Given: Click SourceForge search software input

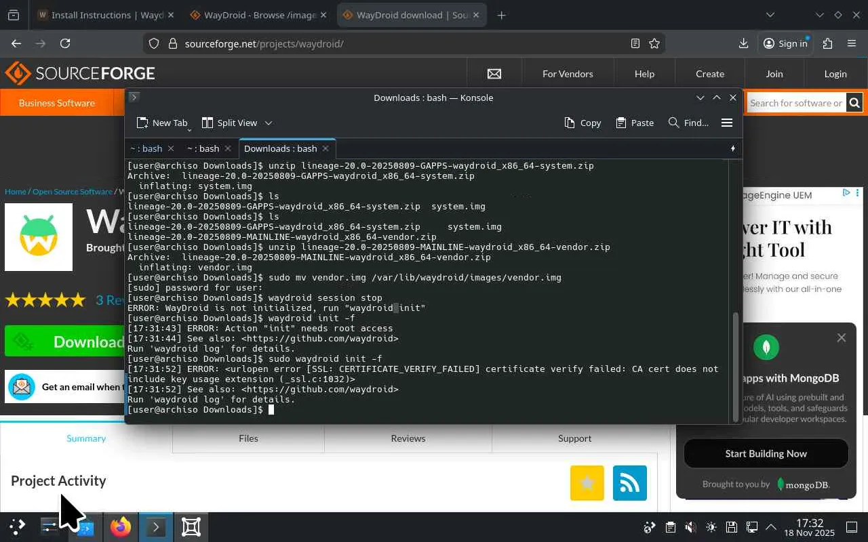Looking at the screenshot, I should 796,103.
